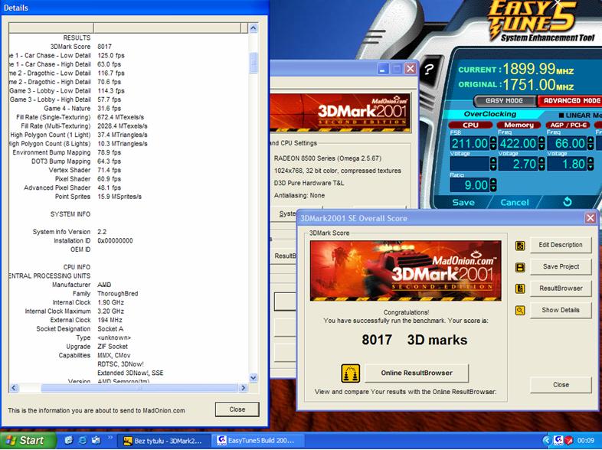The height and width of the screenshot is (450, 602).
Task: Click Details horizontal scroll left arrow
Action: pyautogui.click(x=14, y=388)
